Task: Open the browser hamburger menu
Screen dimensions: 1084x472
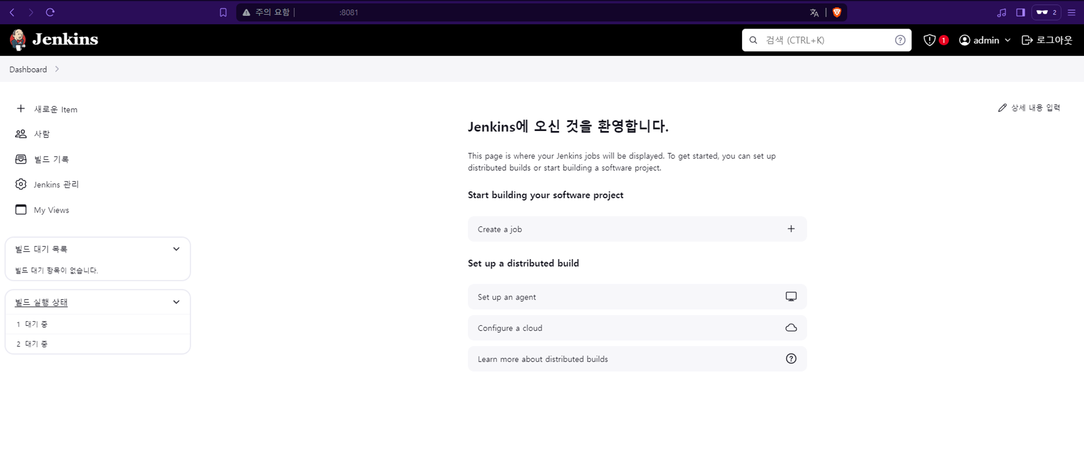Action: click(1071, 13)
